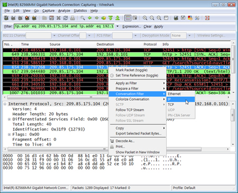The width and height of the screenshot is (238, 193).
Task: Choose Follow TCP Stream
Action: click(x=138, y=110)
